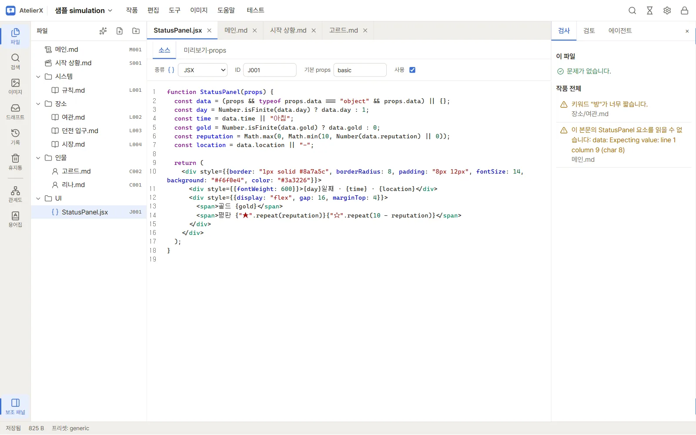Open the 작품 menu

(132, 10)
